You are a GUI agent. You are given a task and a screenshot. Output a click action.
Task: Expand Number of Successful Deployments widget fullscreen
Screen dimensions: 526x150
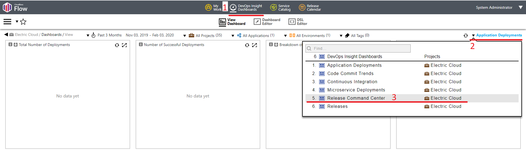click(255, 45)
